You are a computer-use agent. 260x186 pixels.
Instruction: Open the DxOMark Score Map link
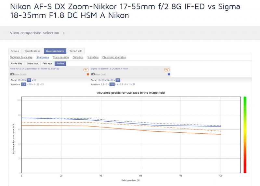coord(21,57)
